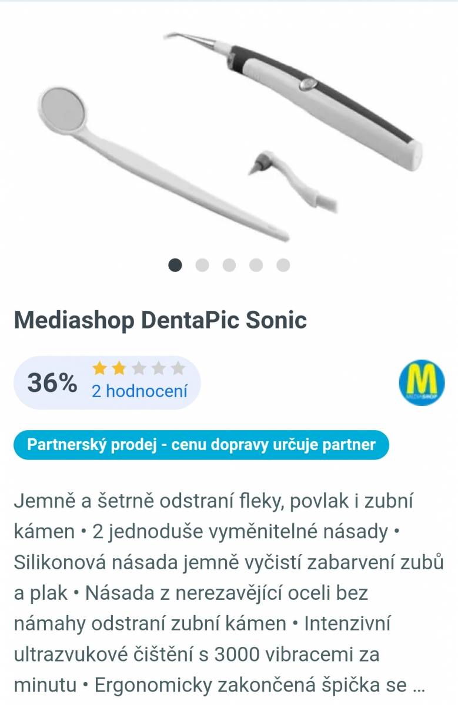Expand the truncated description via ellipsis
Screen dimensions: 458x705
tap(419, 685)
